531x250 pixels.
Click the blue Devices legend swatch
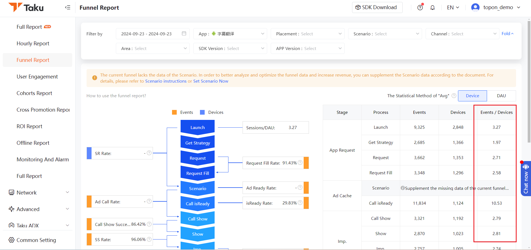(202, 112)
